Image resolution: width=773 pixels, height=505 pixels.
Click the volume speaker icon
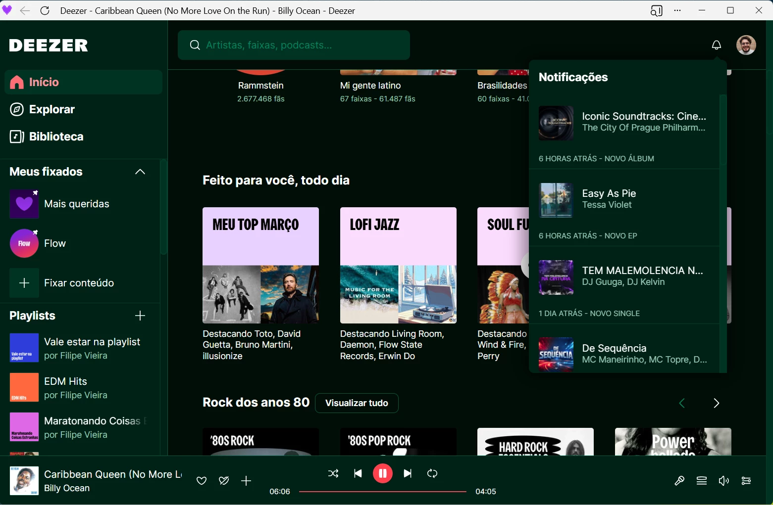click(x=723, y=480)
